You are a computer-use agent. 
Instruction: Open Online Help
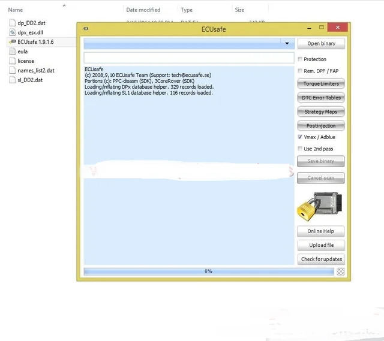(321, 231)
